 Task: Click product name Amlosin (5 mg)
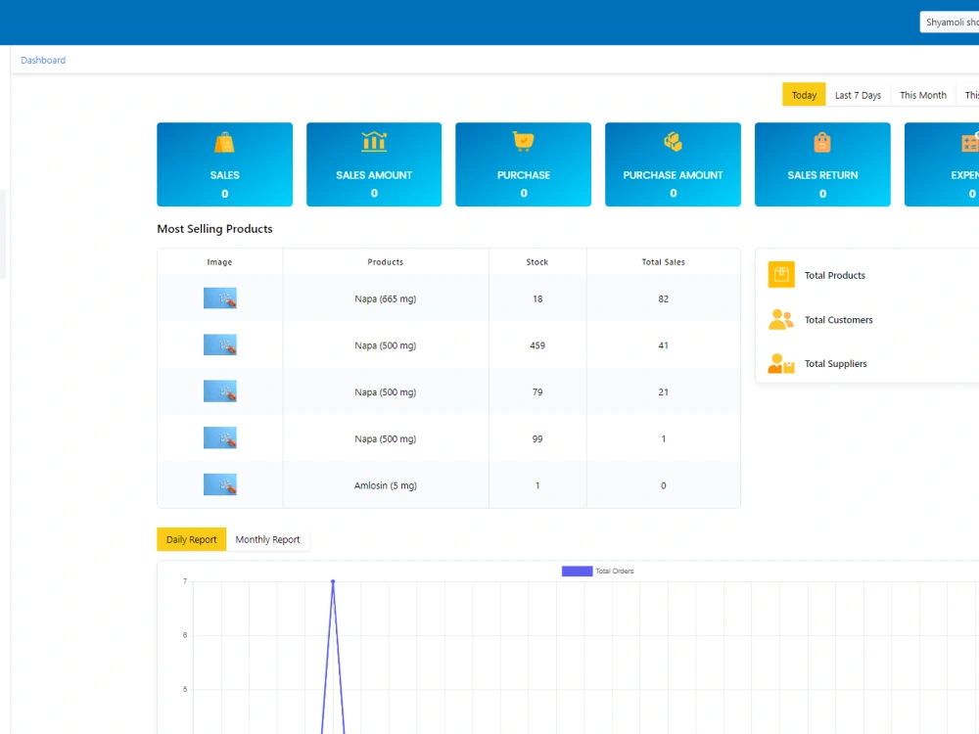tap(385, 485)
